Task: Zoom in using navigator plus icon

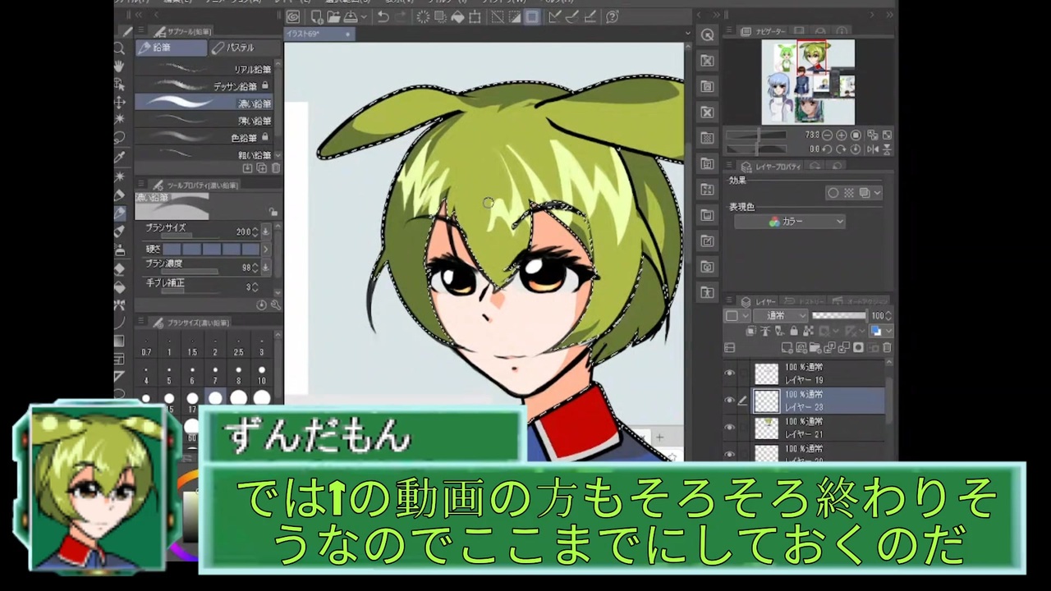Action: point(842,135)
